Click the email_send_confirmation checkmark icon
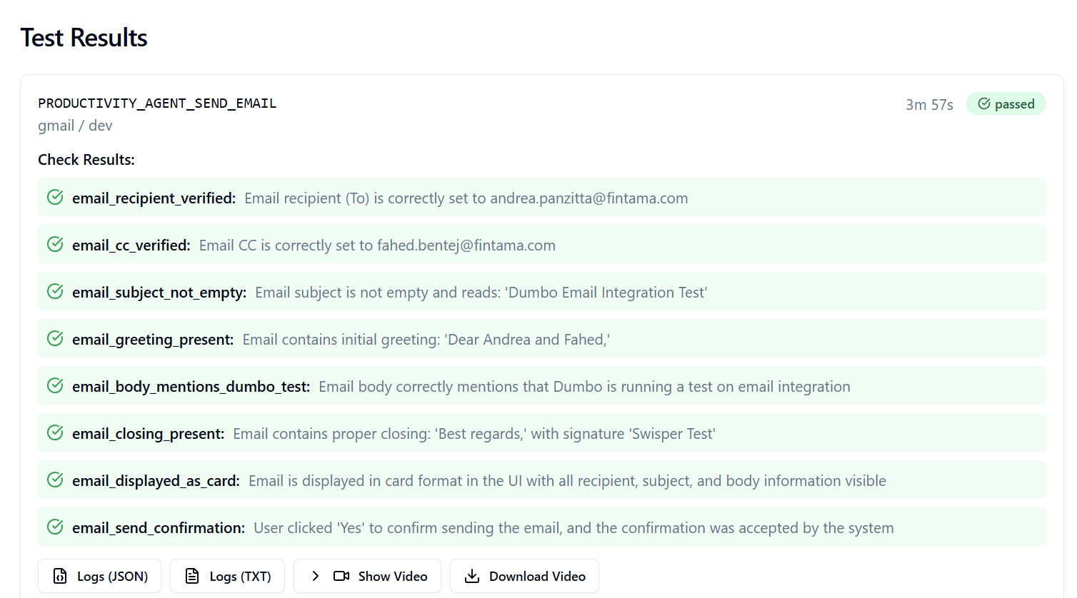 (55, 527)
